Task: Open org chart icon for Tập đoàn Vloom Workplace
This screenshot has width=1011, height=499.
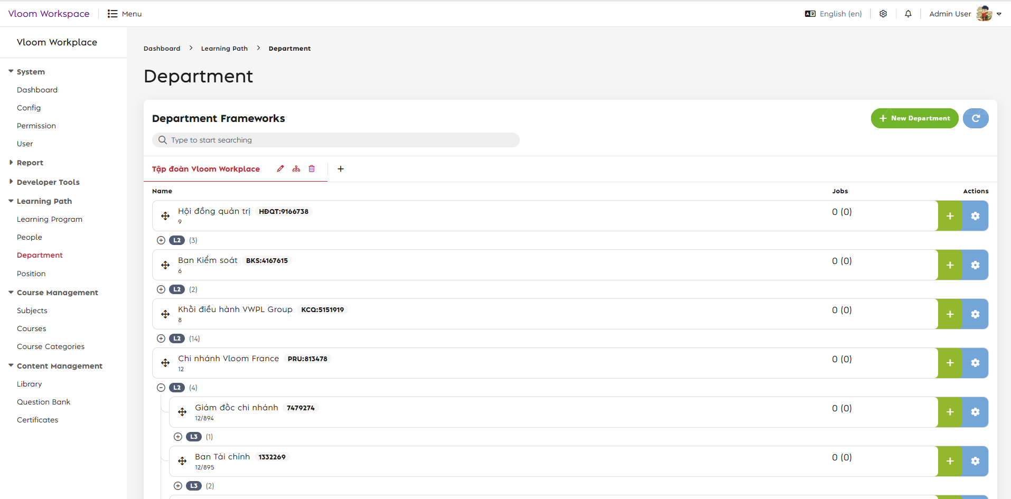Action: [x=296, y=169]
